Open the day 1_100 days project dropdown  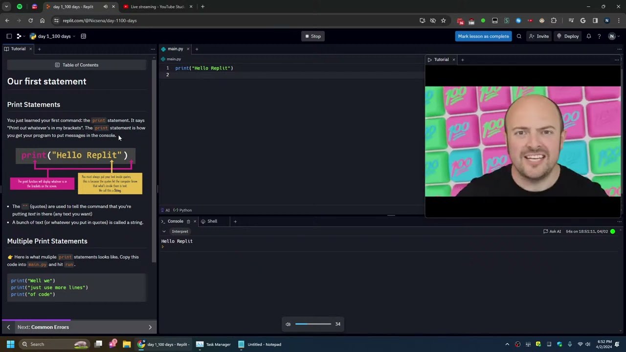click(52, 36)
